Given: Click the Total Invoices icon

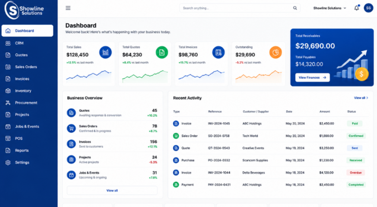Looking at the screenshot, I should point(218,52).
